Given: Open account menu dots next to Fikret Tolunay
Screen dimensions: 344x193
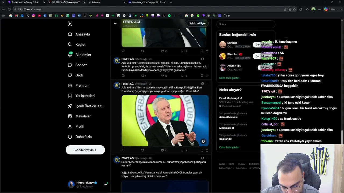Looking at the screenshot, I should 106,184.
